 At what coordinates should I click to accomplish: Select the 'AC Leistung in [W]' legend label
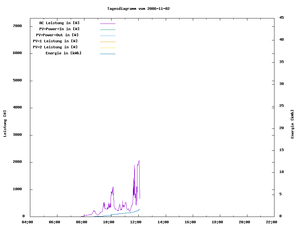pyautogui.click(x=59, y=23)
